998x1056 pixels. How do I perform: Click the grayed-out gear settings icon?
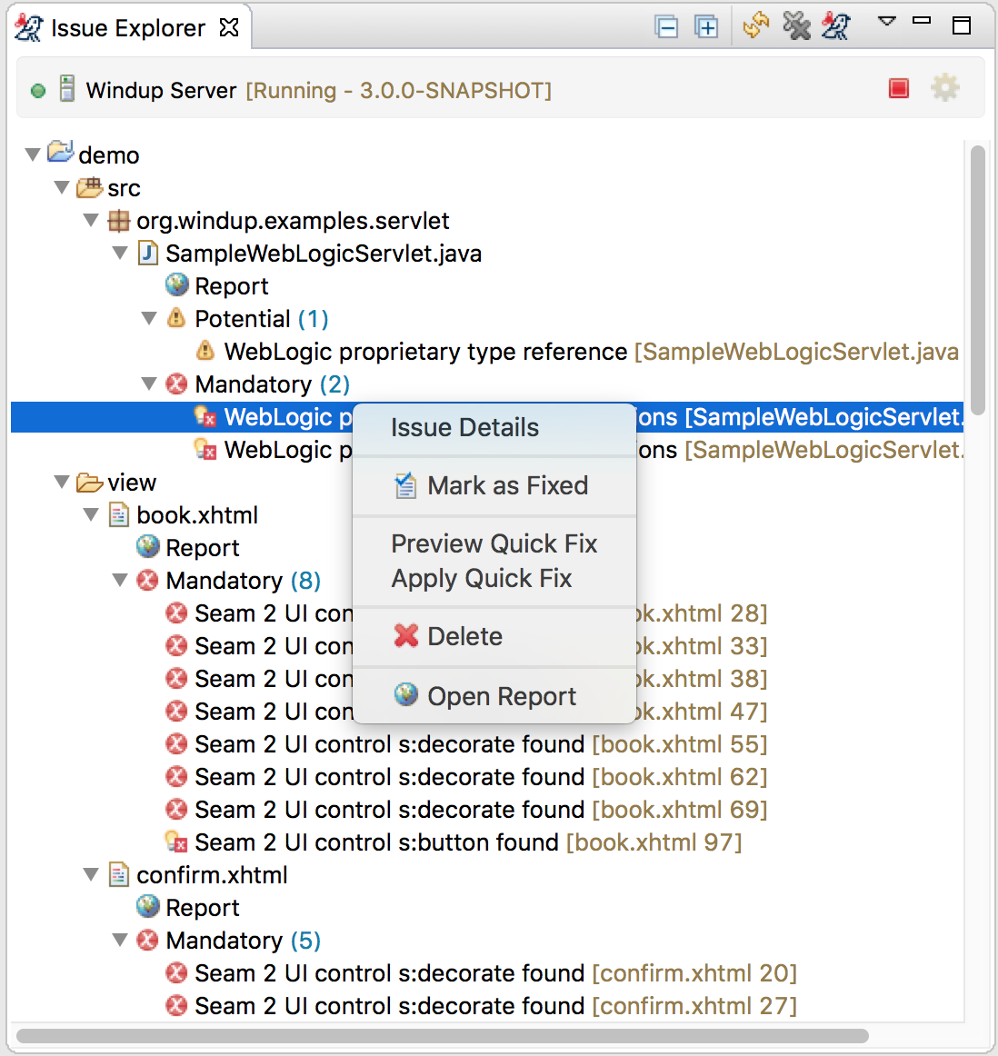944,88
